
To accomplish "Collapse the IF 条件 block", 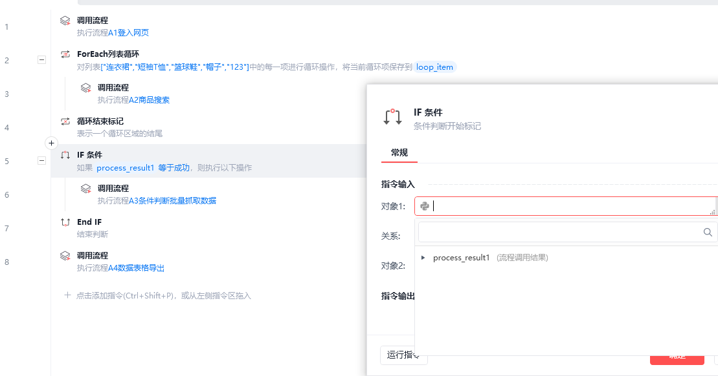I will click(x=41, y=161).
